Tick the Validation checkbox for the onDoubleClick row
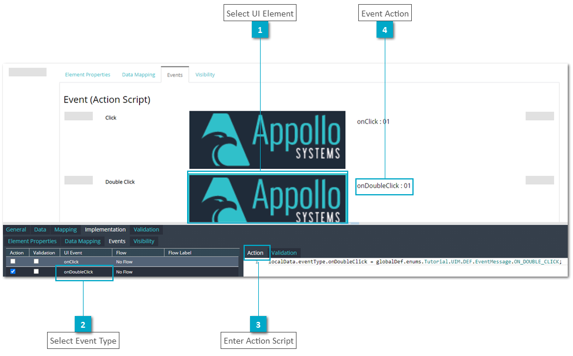This screenshot has height=356, width=573. tap(36, 271)
